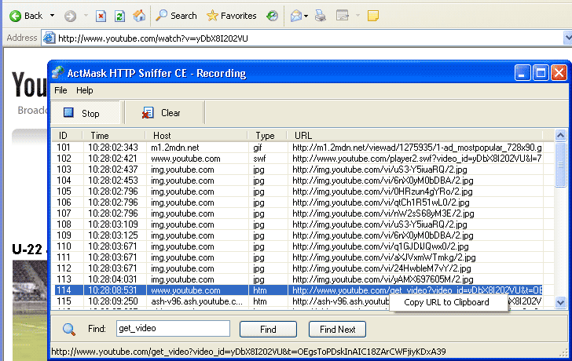Select the qtCh1R51wL0/2.jpg URL in row 106
The height and width of the screenshot is (361, 572).
(381, 202)
